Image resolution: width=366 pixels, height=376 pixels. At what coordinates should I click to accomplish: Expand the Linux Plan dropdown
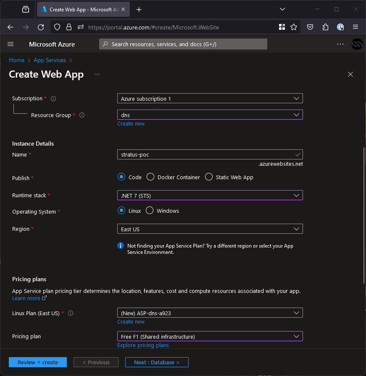(x=210, y=313)
